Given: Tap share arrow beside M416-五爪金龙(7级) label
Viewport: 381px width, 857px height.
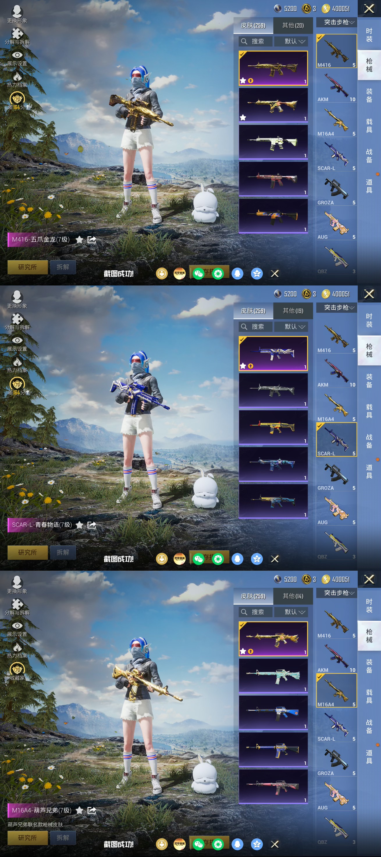Looking at the screenshot, I should (92, 240).
